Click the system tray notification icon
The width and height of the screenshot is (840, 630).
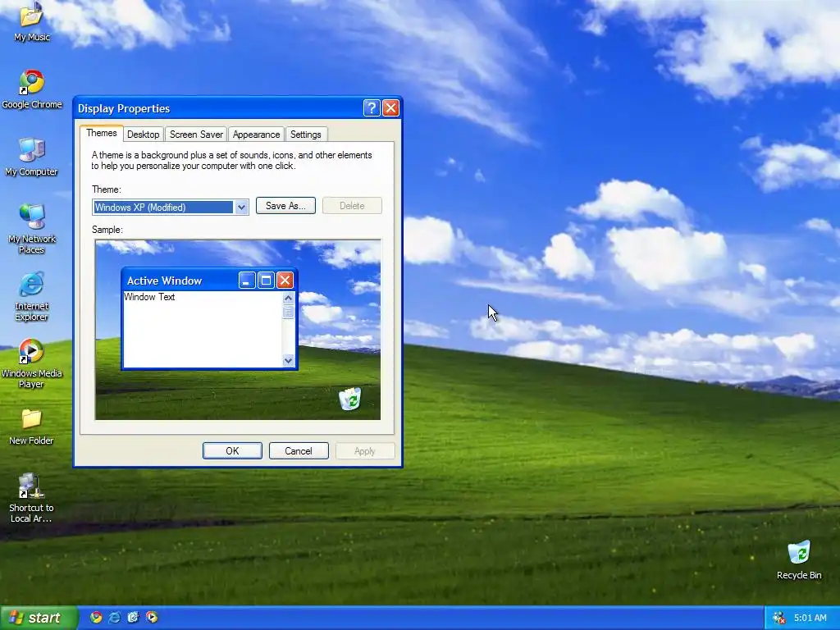(779, 618)
